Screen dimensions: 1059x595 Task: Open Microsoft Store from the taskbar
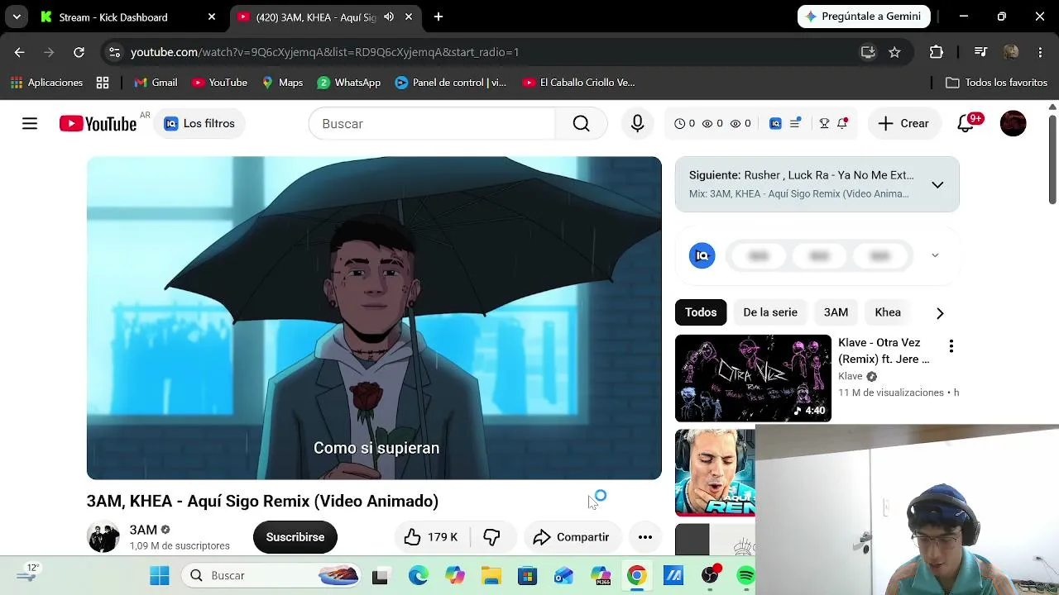[527, 575]
